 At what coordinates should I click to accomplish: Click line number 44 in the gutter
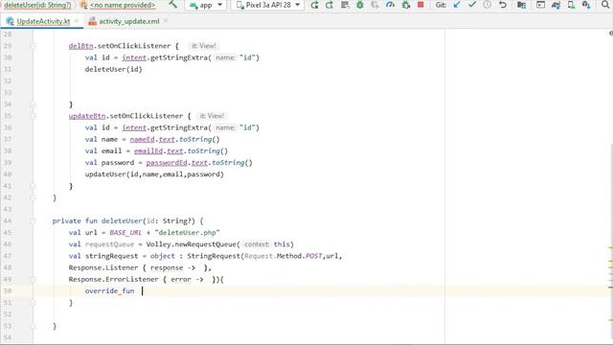[x=7, y=221]
